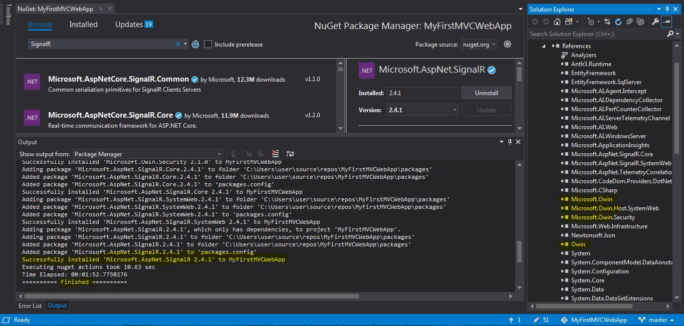
Task: Enable the Include prerelease checkbox
Action: click(x=208, y=44)
